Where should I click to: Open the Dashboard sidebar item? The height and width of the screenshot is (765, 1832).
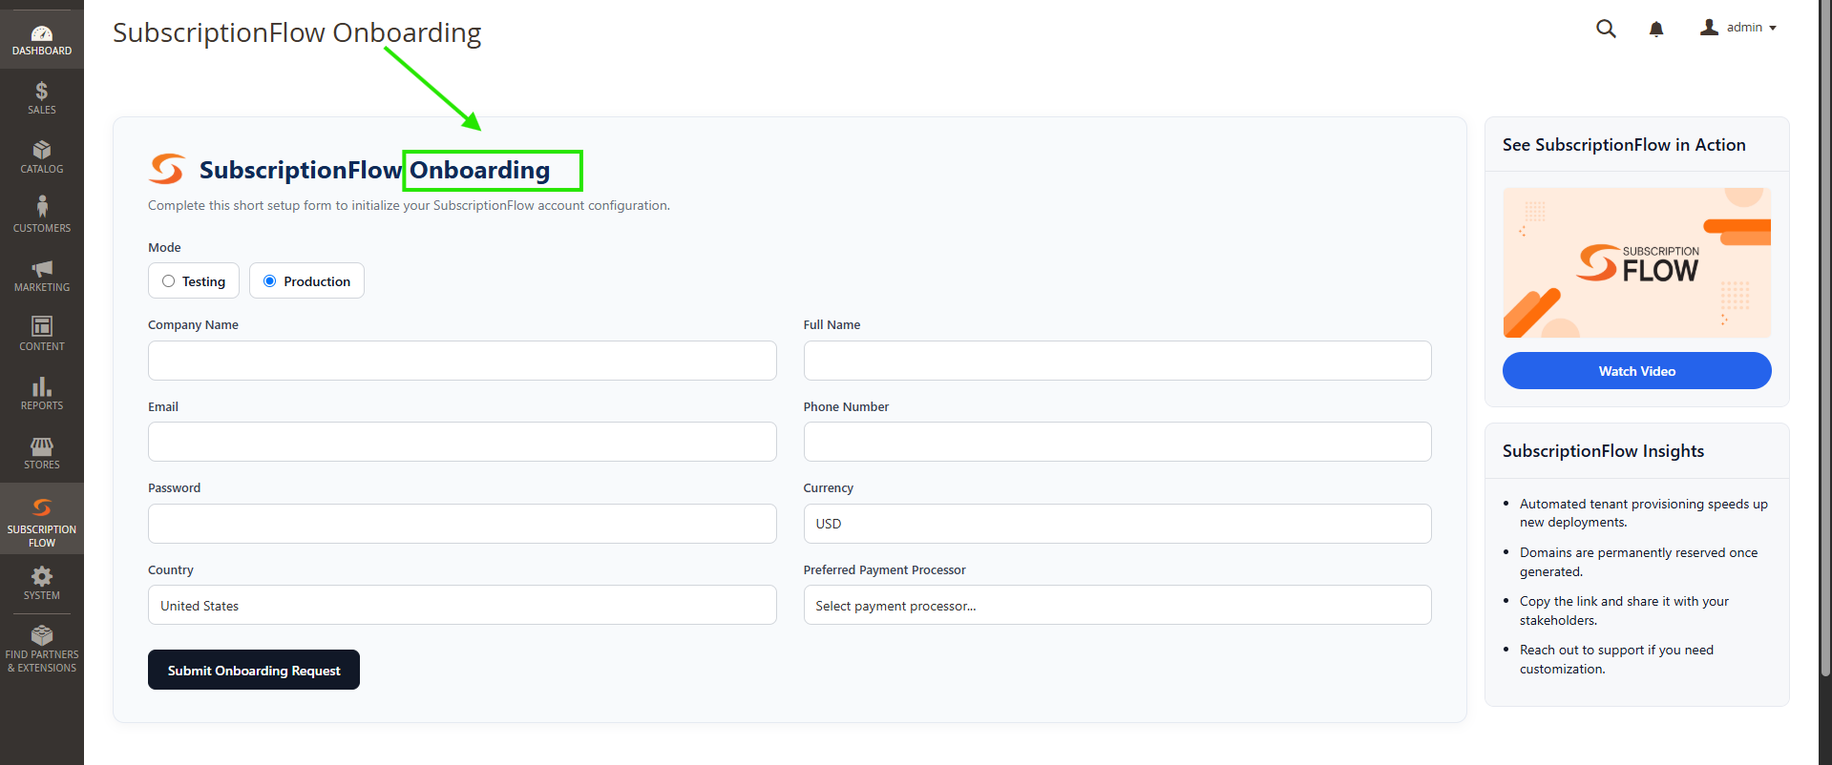point(42,39)
